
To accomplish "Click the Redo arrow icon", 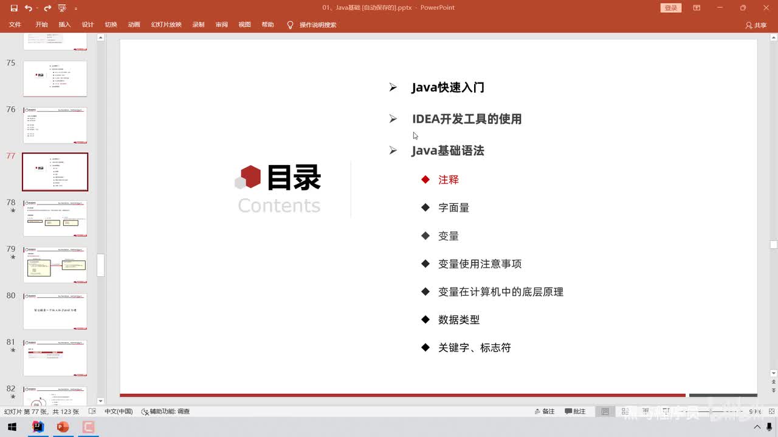I will pos(47,8).
